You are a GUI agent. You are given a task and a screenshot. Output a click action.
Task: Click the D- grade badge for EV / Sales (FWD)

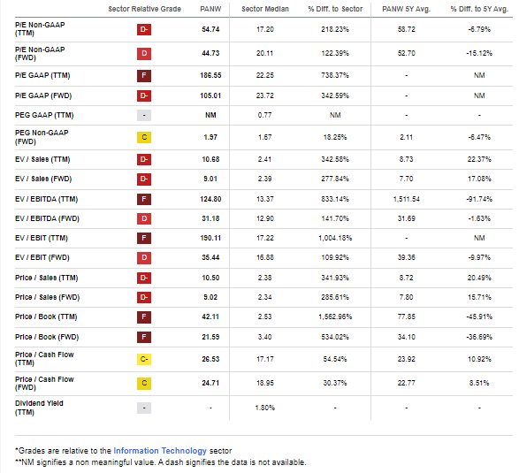pyautogui.click(x=144, y=179)
